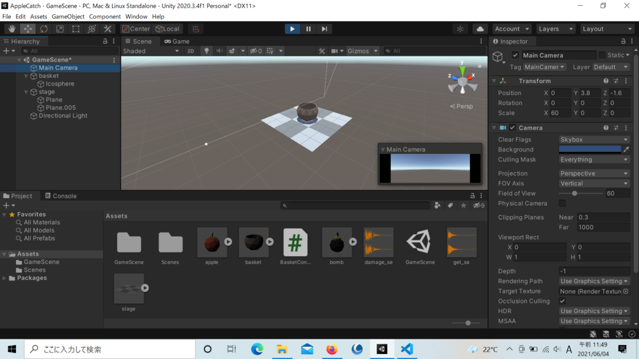Enable Physical Camera checkbox
Image resolution: width=639 pixels, height=359 pixels.
pos(562,203)
